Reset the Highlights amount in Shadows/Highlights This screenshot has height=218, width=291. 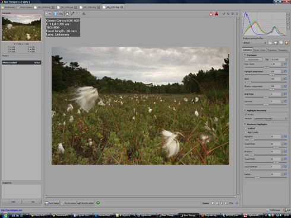pos(285,136)
